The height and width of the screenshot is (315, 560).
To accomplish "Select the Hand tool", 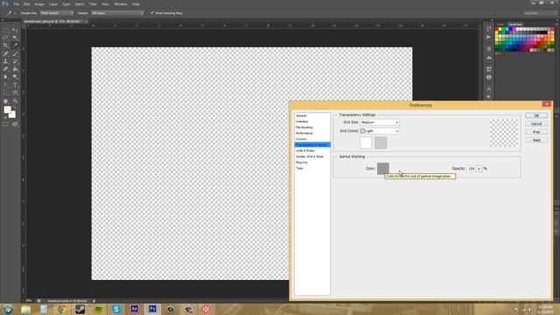I will (x=6, y=101).
